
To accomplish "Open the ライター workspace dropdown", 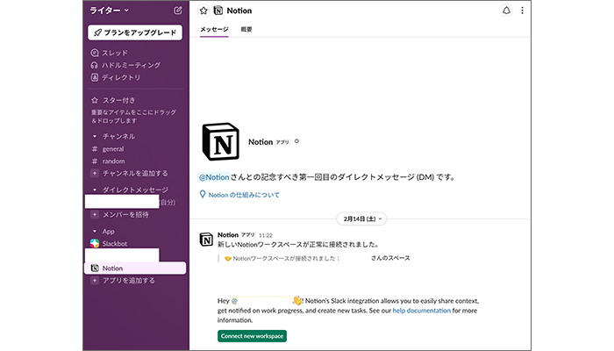I will (x=110, y=11).
